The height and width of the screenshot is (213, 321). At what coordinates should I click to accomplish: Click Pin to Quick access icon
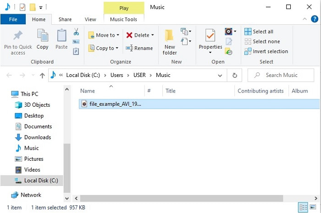pos(18,35)
